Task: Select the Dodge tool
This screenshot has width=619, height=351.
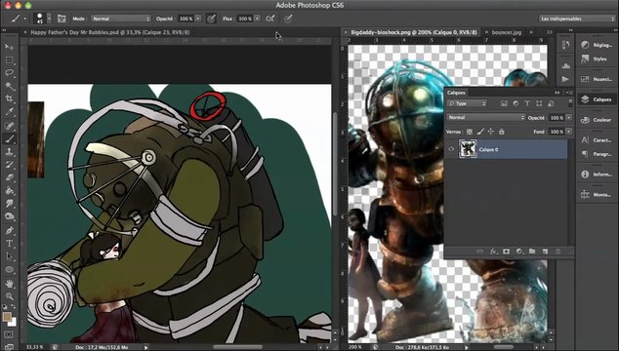Action: [10, 216]
